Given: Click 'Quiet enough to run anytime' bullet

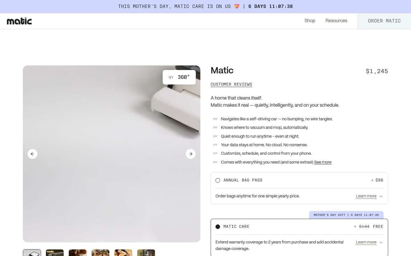Looking at the screenshot, I should click(x=260, y=136).
